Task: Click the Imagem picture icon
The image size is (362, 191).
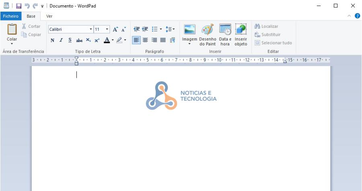Action: (x=189, y=29)
